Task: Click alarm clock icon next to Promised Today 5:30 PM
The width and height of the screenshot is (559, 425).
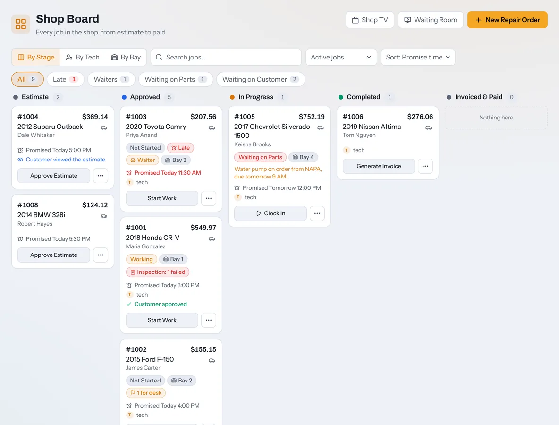Action: 20,239
